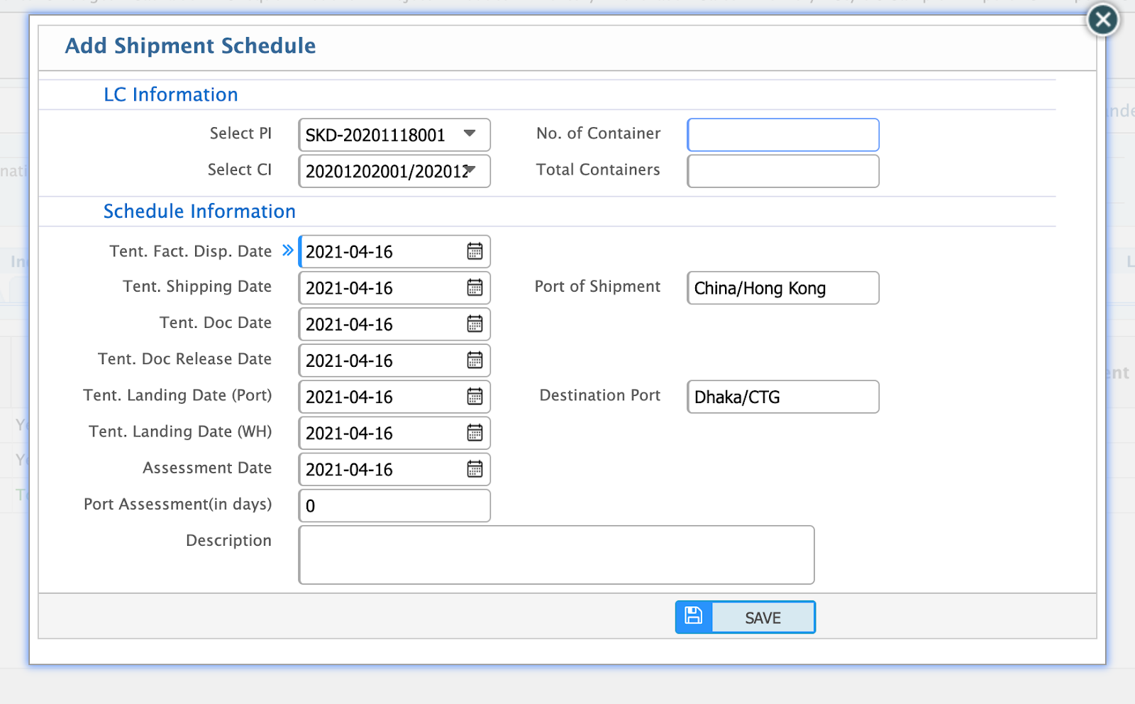Open the Tent. Shipping Date calendar picker
The image size is (1135, 704).
(475, 288)
